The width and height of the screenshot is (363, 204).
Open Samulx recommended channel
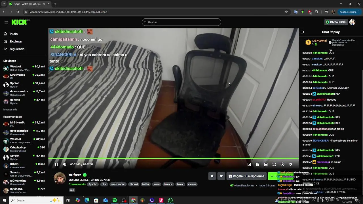coord(24,174)
